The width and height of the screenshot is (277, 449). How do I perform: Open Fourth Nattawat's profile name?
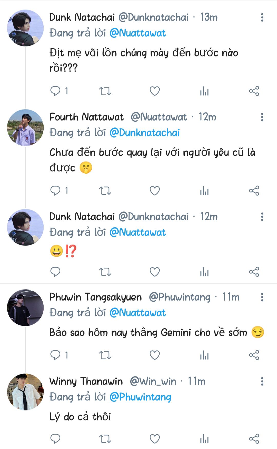click(x=86, y=117)
